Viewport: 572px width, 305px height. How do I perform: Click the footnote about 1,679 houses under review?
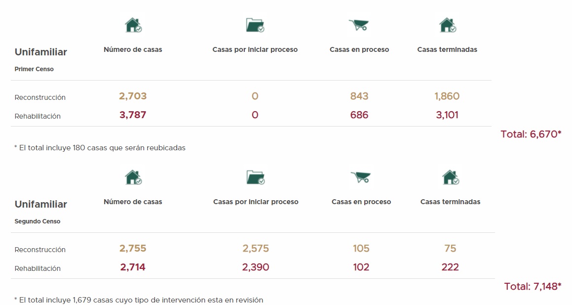pyautogui.click(x=139, y=300)
